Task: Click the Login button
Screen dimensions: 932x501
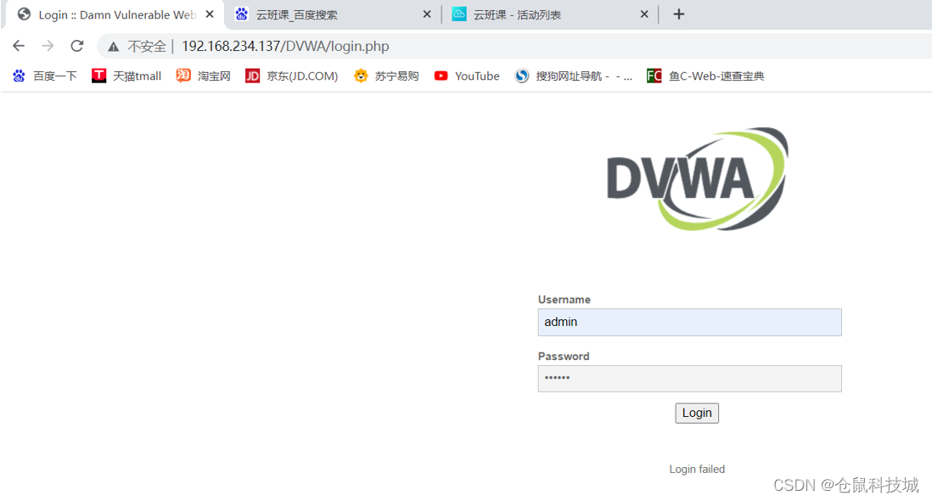Action: pos(697,413)
